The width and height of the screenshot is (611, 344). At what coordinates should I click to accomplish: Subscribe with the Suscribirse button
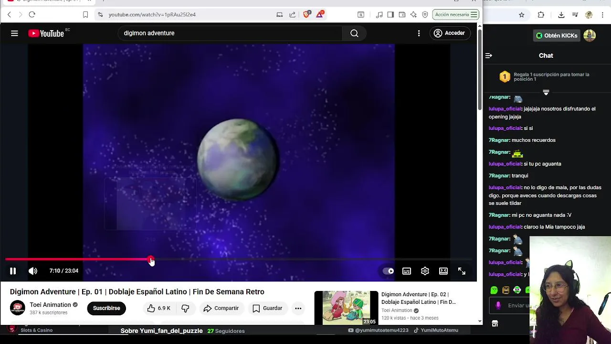tap(106, 308)
